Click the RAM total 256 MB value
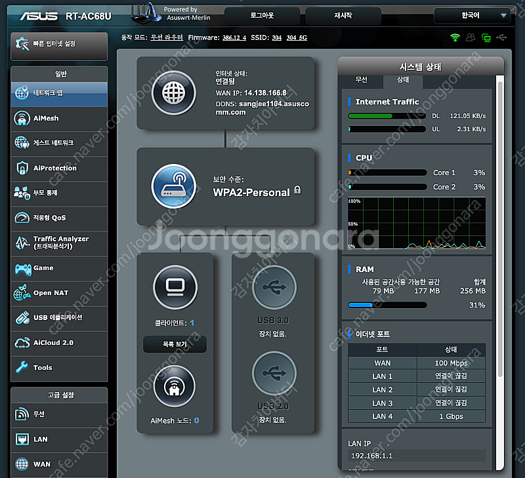Screen dimensions: 525x478 [472, 291]
